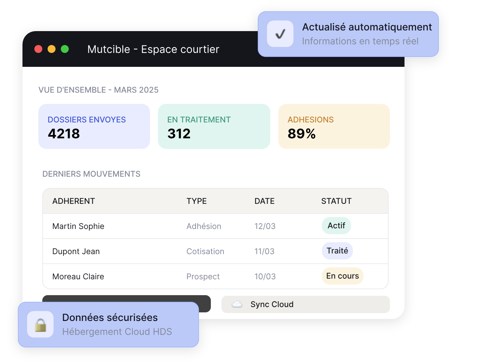
Task: Click the DERNIERS MOUVEMENTS section heading
Action: pyautogui.click(x=92, y=174)
